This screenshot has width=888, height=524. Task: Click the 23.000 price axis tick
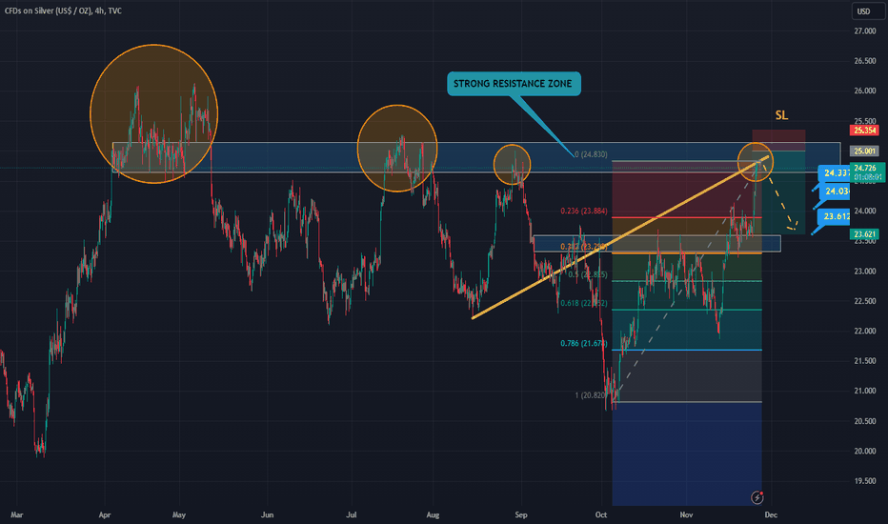tap(865, 272)
